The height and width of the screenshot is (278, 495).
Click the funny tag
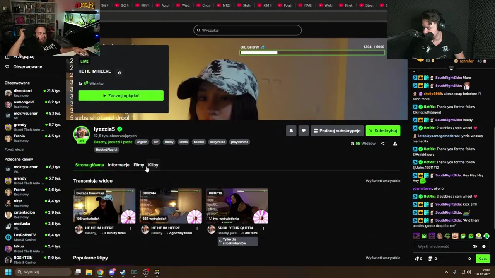tap(169, 142)
